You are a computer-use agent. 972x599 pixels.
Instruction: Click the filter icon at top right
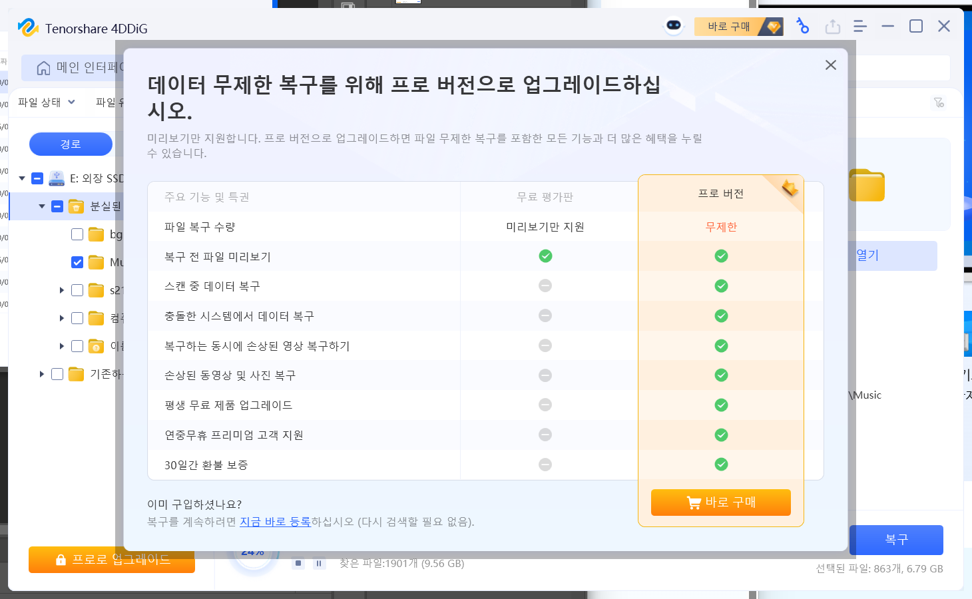pos(939,102)
